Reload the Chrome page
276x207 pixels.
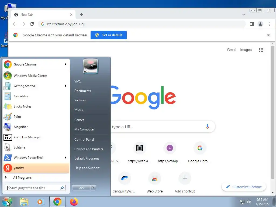[32, 24]
